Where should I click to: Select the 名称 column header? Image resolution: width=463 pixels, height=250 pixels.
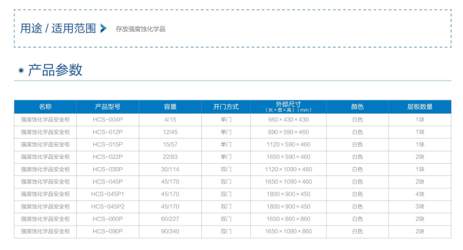[x=45, y=107]
